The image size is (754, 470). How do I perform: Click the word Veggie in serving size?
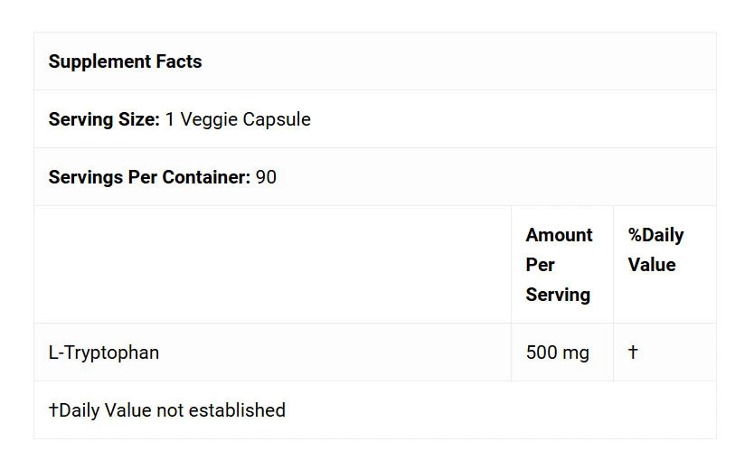[209, 119]
